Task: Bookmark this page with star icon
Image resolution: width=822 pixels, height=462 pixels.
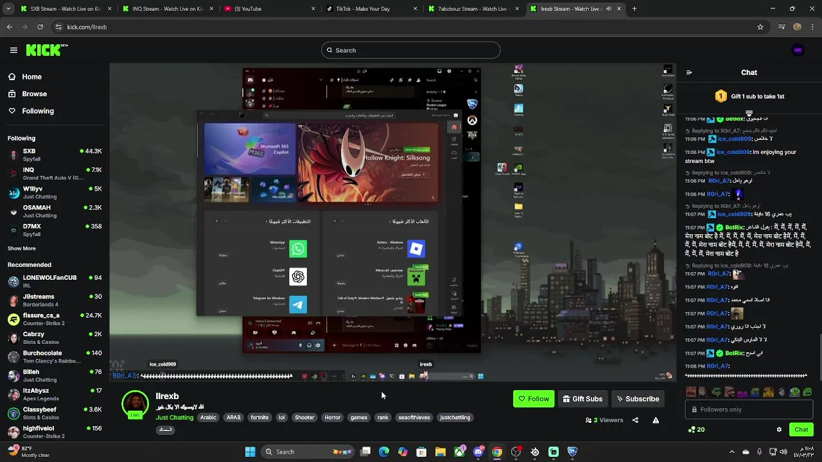Action: (760, 27)
